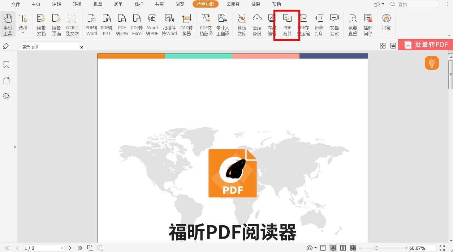Screen dimensions: 453x252
Task: Show the Comments panel in the sidebar
Action: [x=6, y=97]
